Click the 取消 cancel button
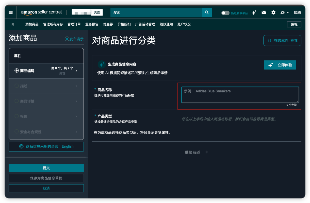Viewport: 310px width, 203px height. [x=46, y=188]
